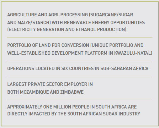Select 'LARGEST PRIVATE SECTOR EMPLOYER IN' line

pyautogui.click(x=50, y=84)
